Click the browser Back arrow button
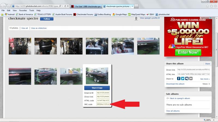Image resolution: width=218 pixels, height=122 pixels. click(x=3, y=6)
